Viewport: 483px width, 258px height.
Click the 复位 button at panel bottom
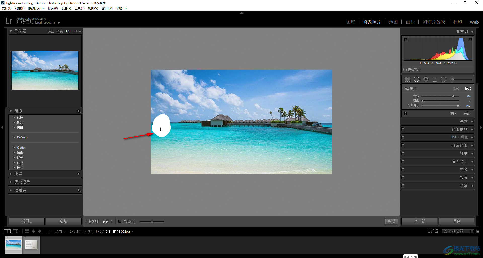tap(456, 221)
